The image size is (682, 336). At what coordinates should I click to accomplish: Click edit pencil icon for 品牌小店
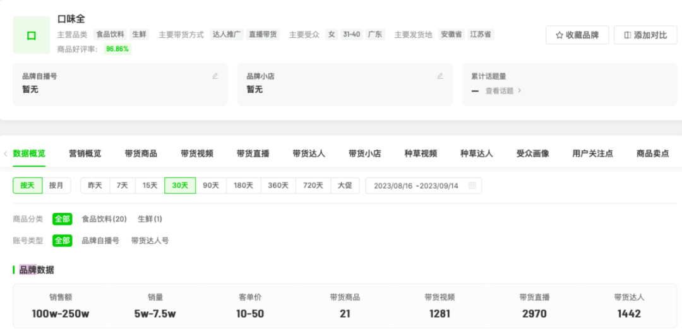click(x=440, y=76)
